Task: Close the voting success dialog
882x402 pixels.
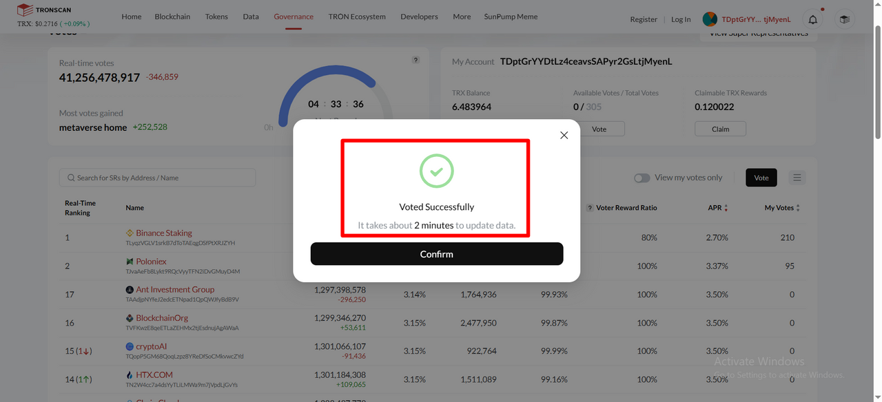Action: (564, 136)
